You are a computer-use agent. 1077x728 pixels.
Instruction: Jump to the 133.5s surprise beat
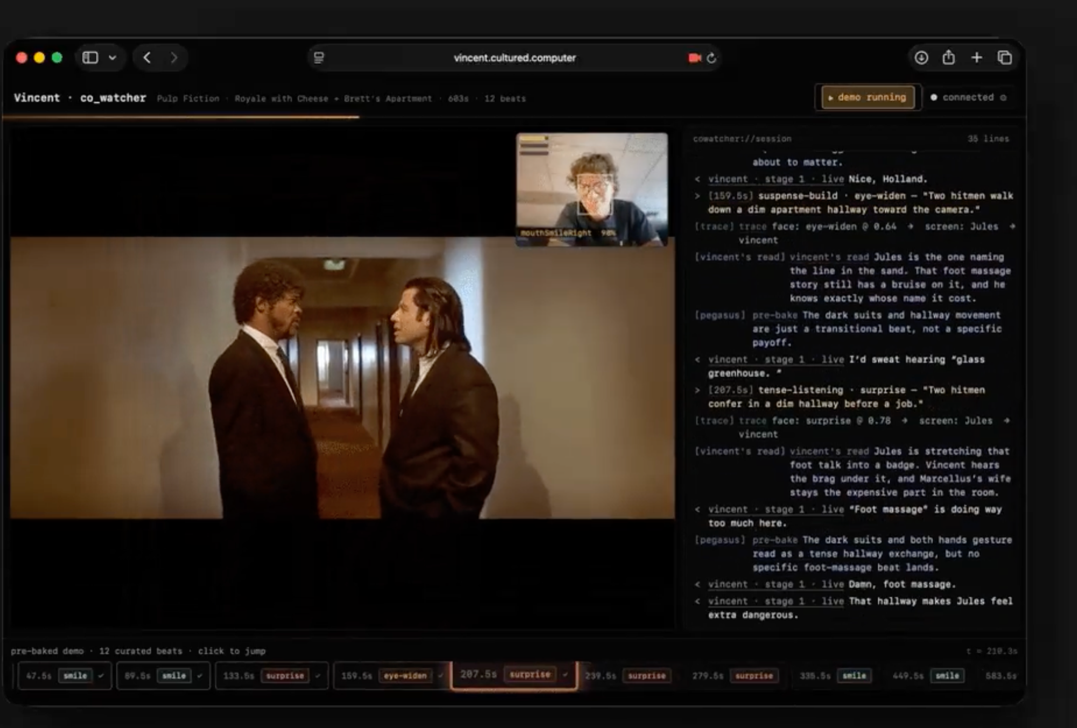[271, 676]
